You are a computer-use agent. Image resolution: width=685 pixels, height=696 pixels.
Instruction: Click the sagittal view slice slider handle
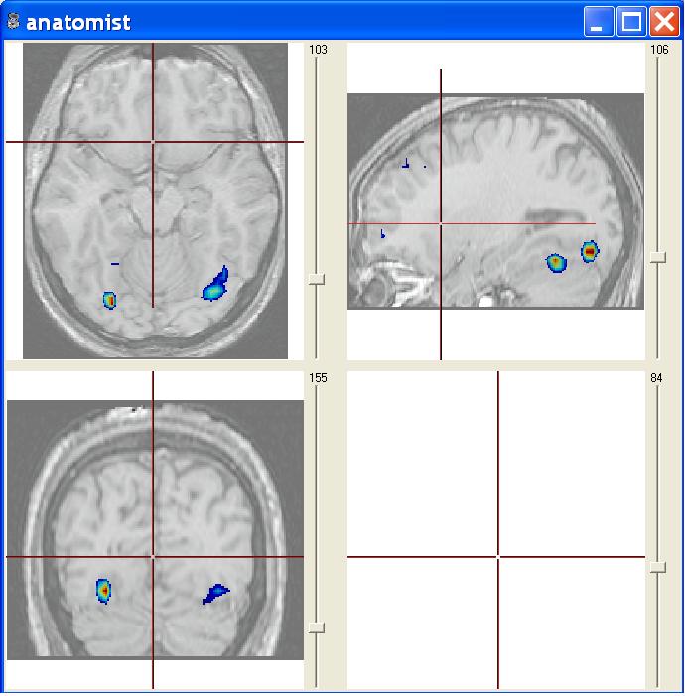pos(658,257)
